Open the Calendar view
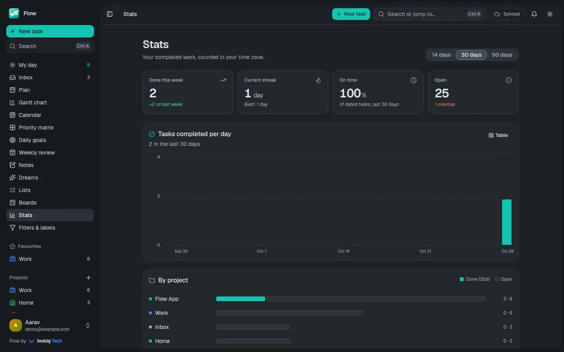Screen dimensions: 564x352 point(50,115)
